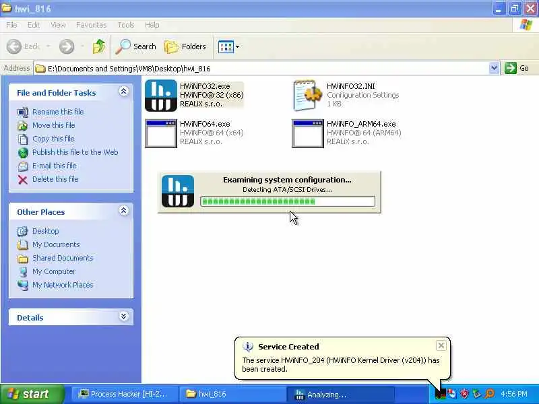The width and height of the screenshot is (539, 404).
Task: Switch to hwi_816 taskbar button
Action: click(232, 394)
